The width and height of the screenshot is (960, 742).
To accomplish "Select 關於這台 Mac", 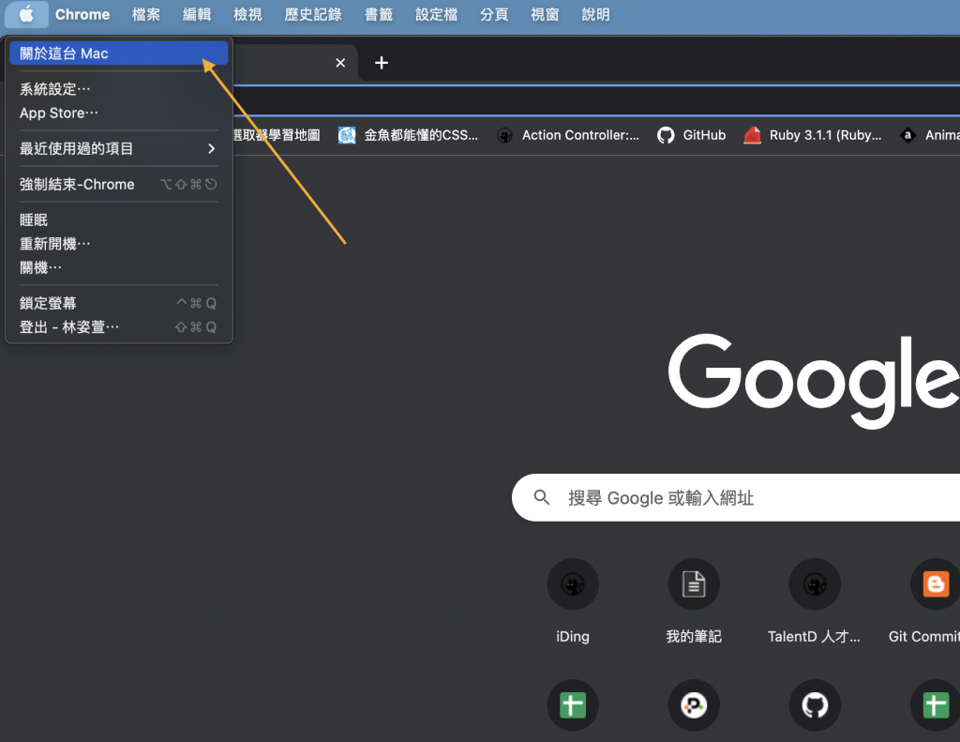I will click(119, 53).
